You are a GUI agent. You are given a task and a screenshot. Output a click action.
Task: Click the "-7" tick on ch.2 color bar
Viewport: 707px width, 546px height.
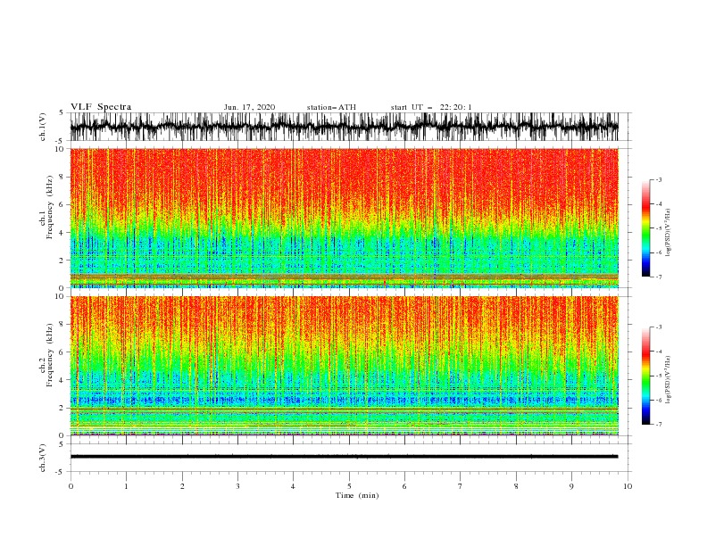click(659, 424)
